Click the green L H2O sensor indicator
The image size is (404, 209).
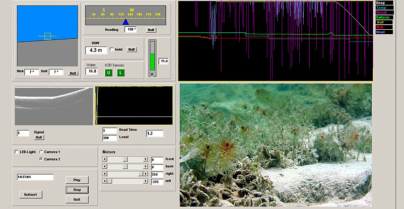click(x=121, y=72)
